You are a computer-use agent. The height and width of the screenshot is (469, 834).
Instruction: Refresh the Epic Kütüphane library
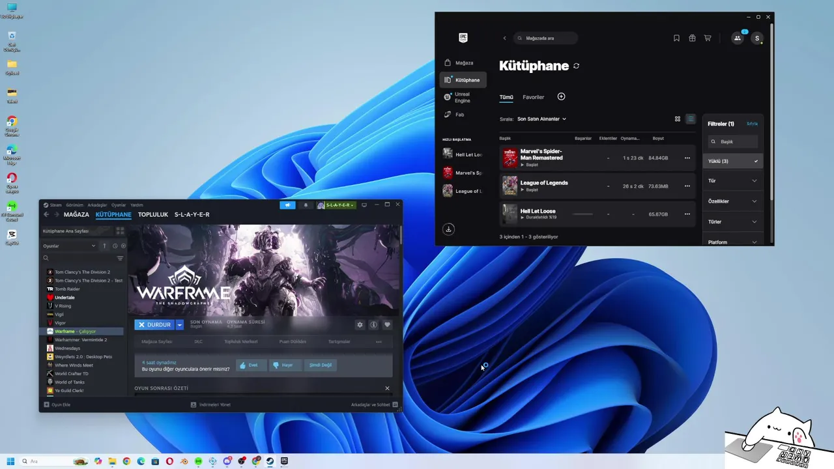[576, 66]
